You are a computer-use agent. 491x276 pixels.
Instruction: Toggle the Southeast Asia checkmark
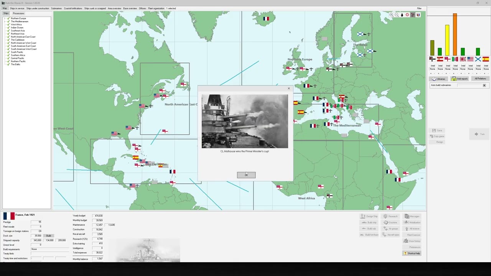[8, 31]
